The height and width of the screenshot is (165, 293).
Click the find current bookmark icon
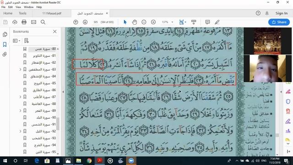pyautogui.click(x=27, y=41)
